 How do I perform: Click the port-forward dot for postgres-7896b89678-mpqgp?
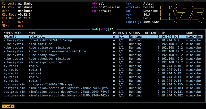(114, 85)
